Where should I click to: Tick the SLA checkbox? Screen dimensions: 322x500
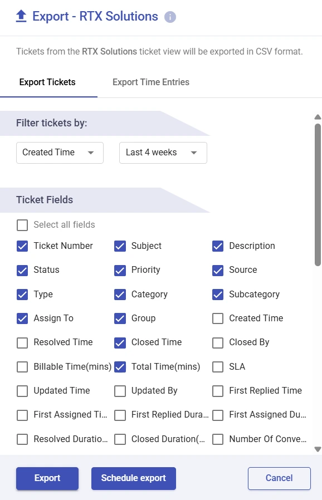(218, 367)
